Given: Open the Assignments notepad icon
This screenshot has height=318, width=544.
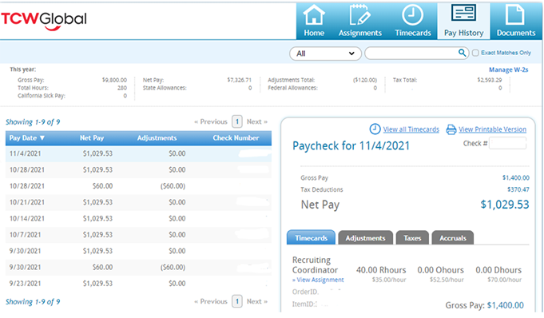Looking at the screenshot, I should tap(359, 14).
